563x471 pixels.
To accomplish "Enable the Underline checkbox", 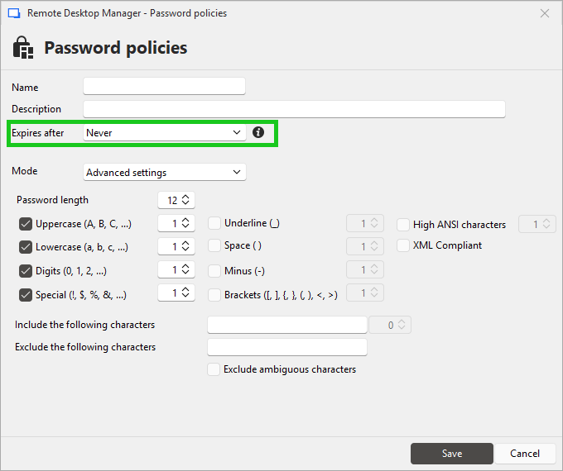I will coord(214,223).
